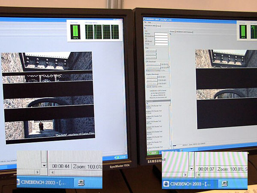The width and height of the screenshot is (257, 193).
Task: Click scroll-down arrow in the left inset
Action: point(44,166)
